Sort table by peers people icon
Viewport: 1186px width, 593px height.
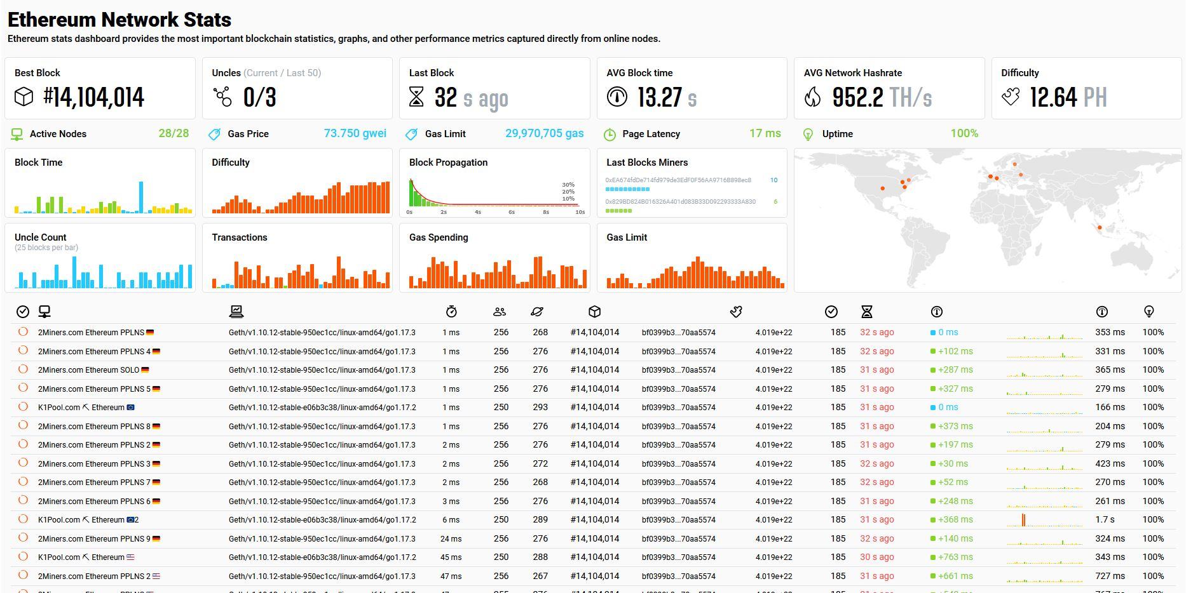[x=500, y=312]
